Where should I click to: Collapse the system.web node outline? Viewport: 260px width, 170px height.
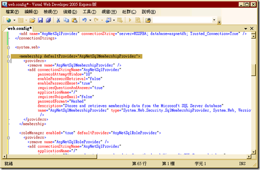8,47
